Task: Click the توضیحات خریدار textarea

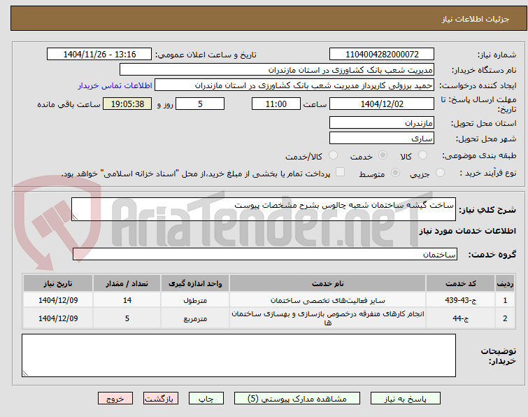Action: coord(238,355)
